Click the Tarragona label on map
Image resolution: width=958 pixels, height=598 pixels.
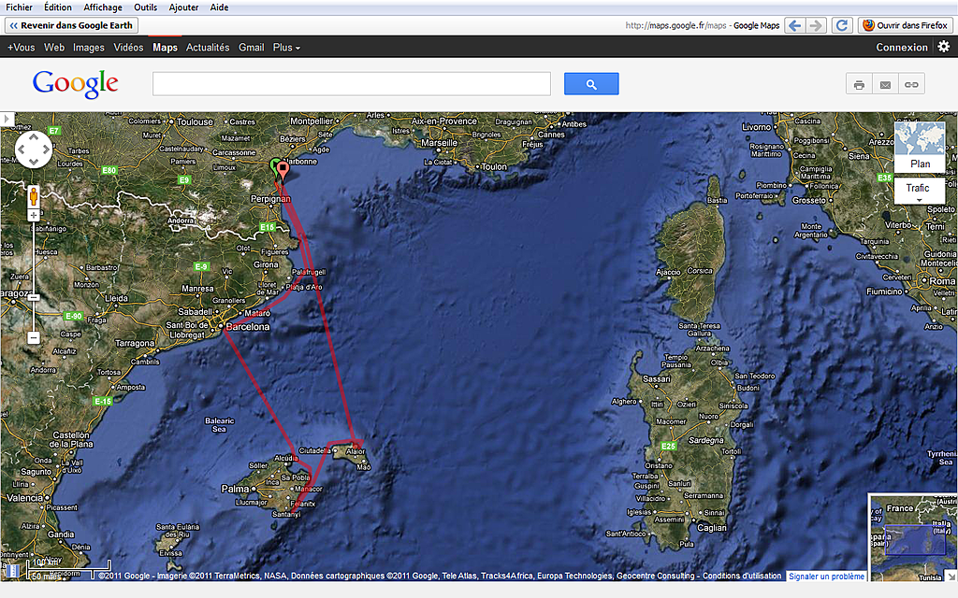[x=135, y=344]
